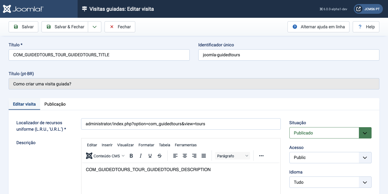Align text left in editor
This screenshot has height=194, width=388.
click(175, 156)
